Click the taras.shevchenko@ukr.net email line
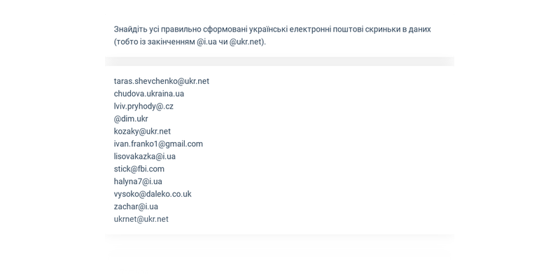Viewport: 560px width, 280px height. click(162, 81)
